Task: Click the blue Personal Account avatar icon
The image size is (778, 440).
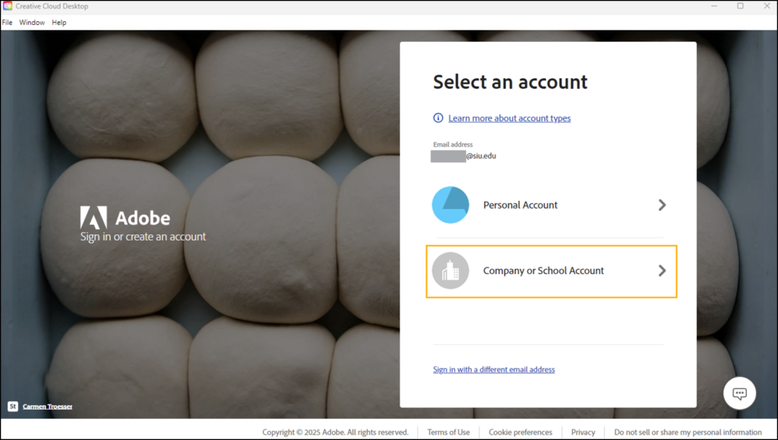Action: point(451,205)
